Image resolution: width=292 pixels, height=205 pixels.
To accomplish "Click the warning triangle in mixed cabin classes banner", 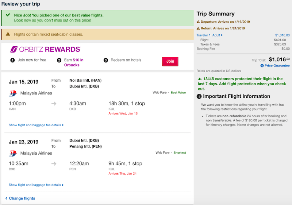I will (8, 34).
